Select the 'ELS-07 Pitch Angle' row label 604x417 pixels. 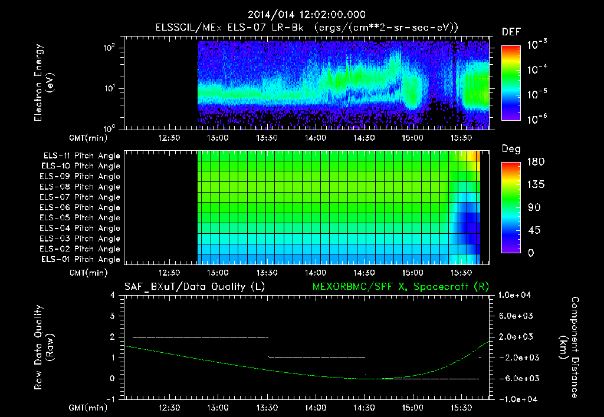(80, 197)
